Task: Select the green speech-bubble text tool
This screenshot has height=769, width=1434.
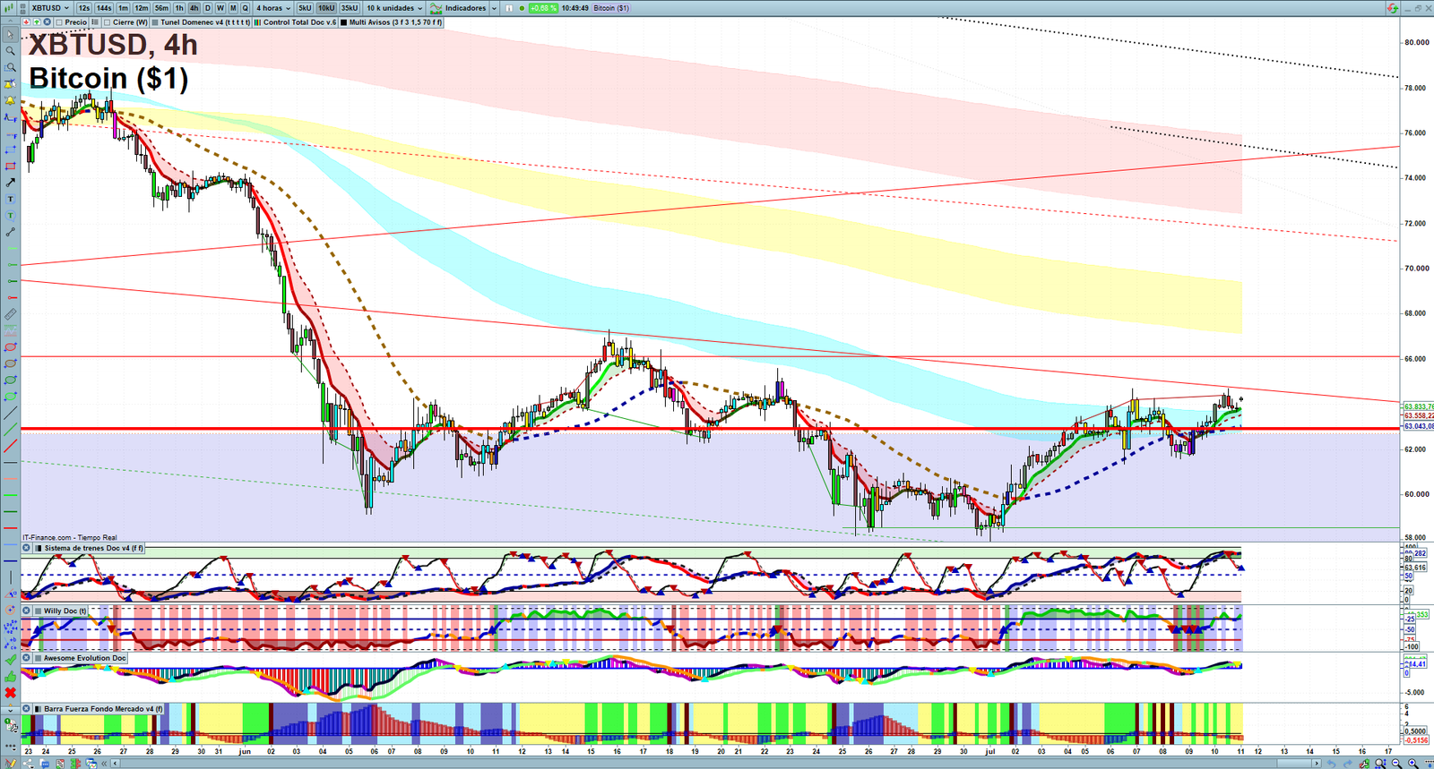Action: pyautogui.click(x=11, y=215)
